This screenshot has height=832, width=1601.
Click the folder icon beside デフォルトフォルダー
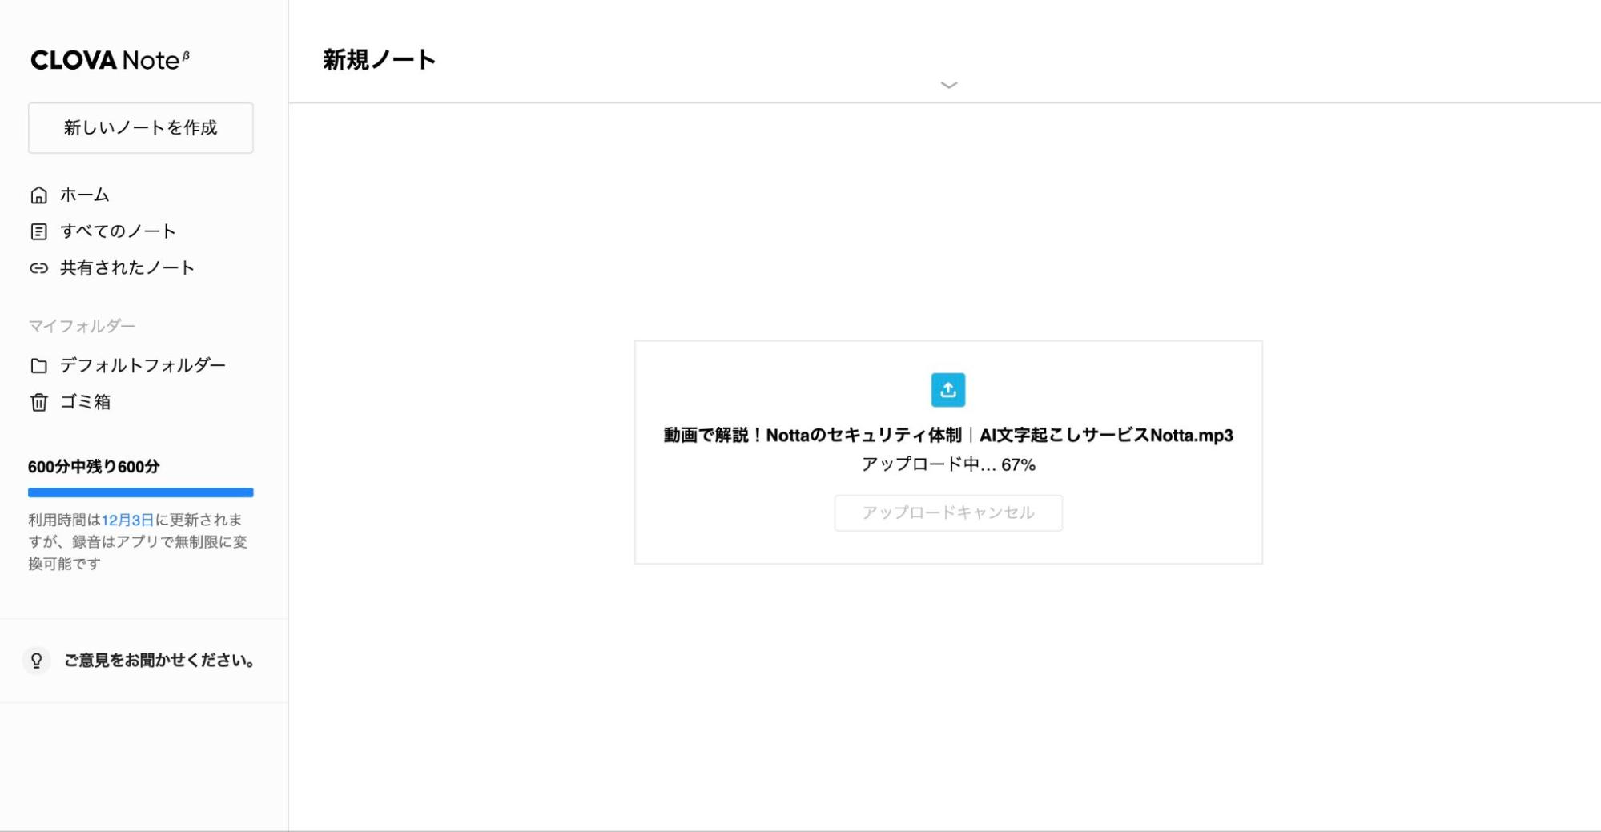click(38, 366)
